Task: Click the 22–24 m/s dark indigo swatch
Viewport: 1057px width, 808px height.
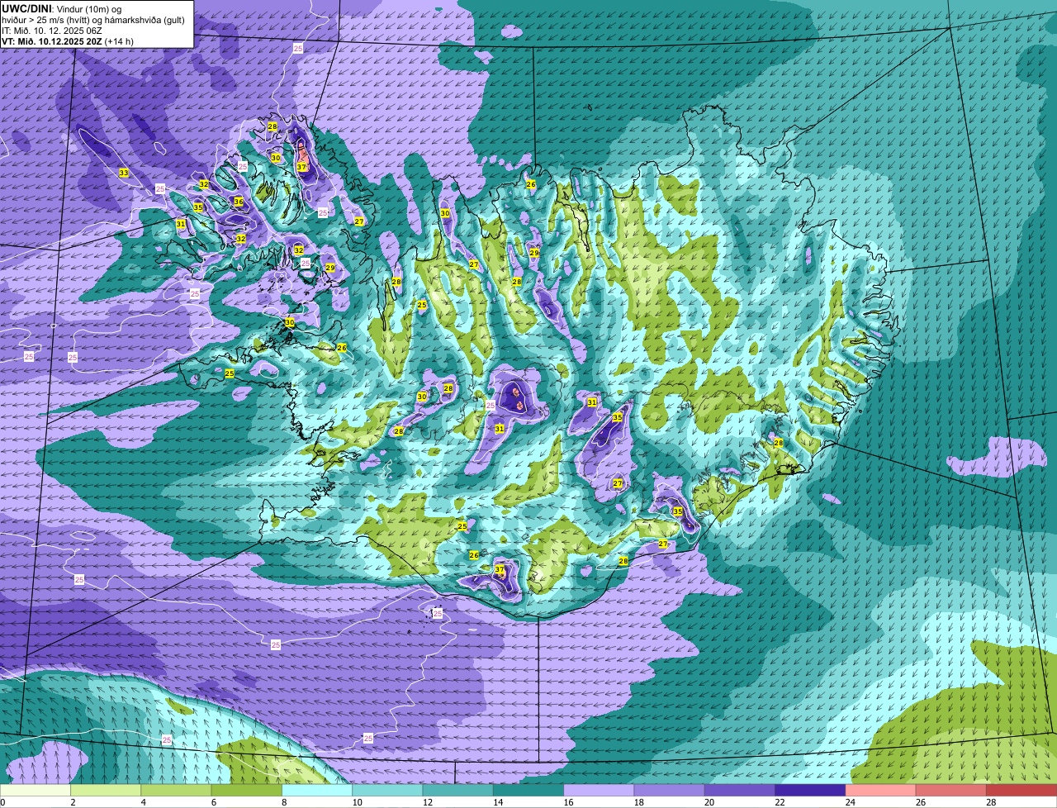Action: click(810, 791)
